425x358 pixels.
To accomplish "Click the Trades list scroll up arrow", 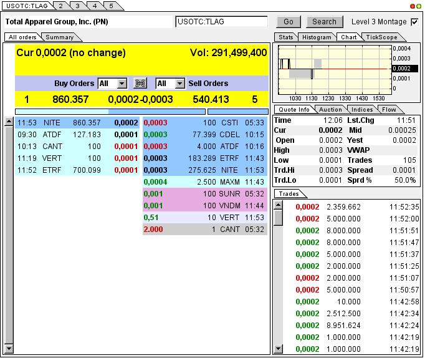I will pos(278,205).
